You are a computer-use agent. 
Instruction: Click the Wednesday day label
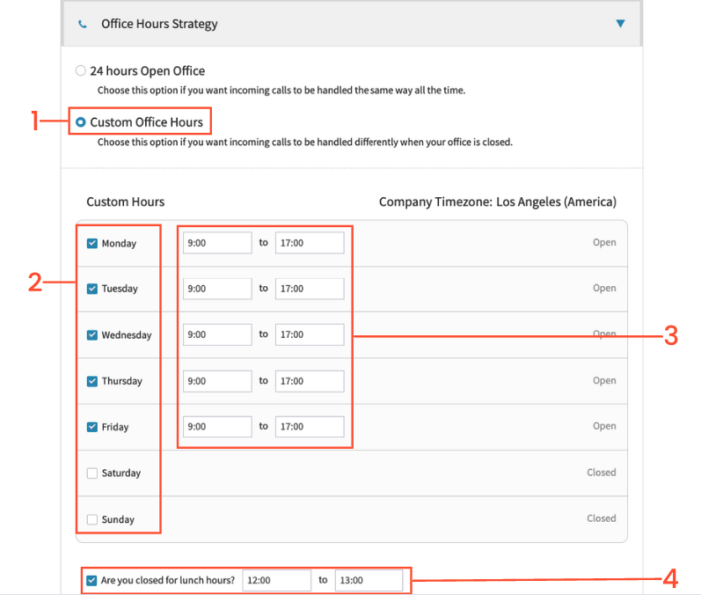(127, 335)
